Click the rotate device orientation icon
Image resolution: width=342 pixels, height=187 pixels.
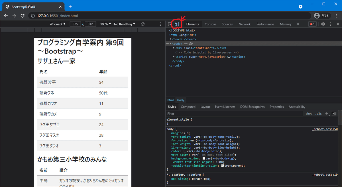pos(143,24)
